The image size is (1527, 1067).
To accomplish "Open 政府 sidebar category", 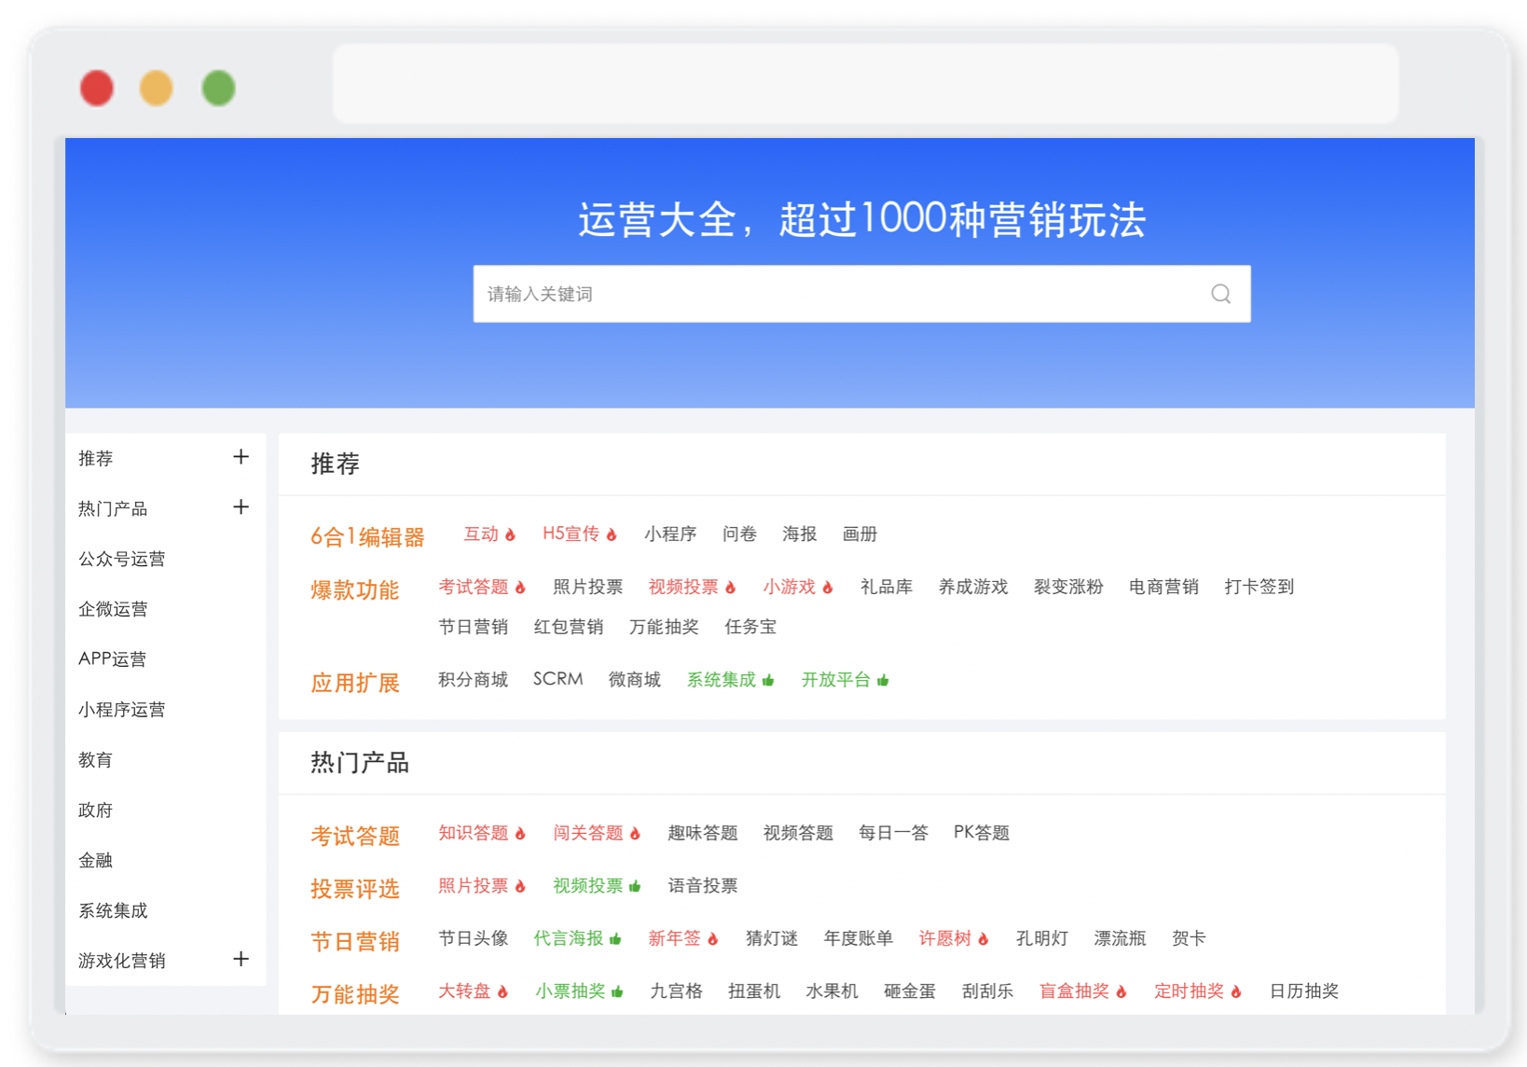I will click(x=95, y=810).
